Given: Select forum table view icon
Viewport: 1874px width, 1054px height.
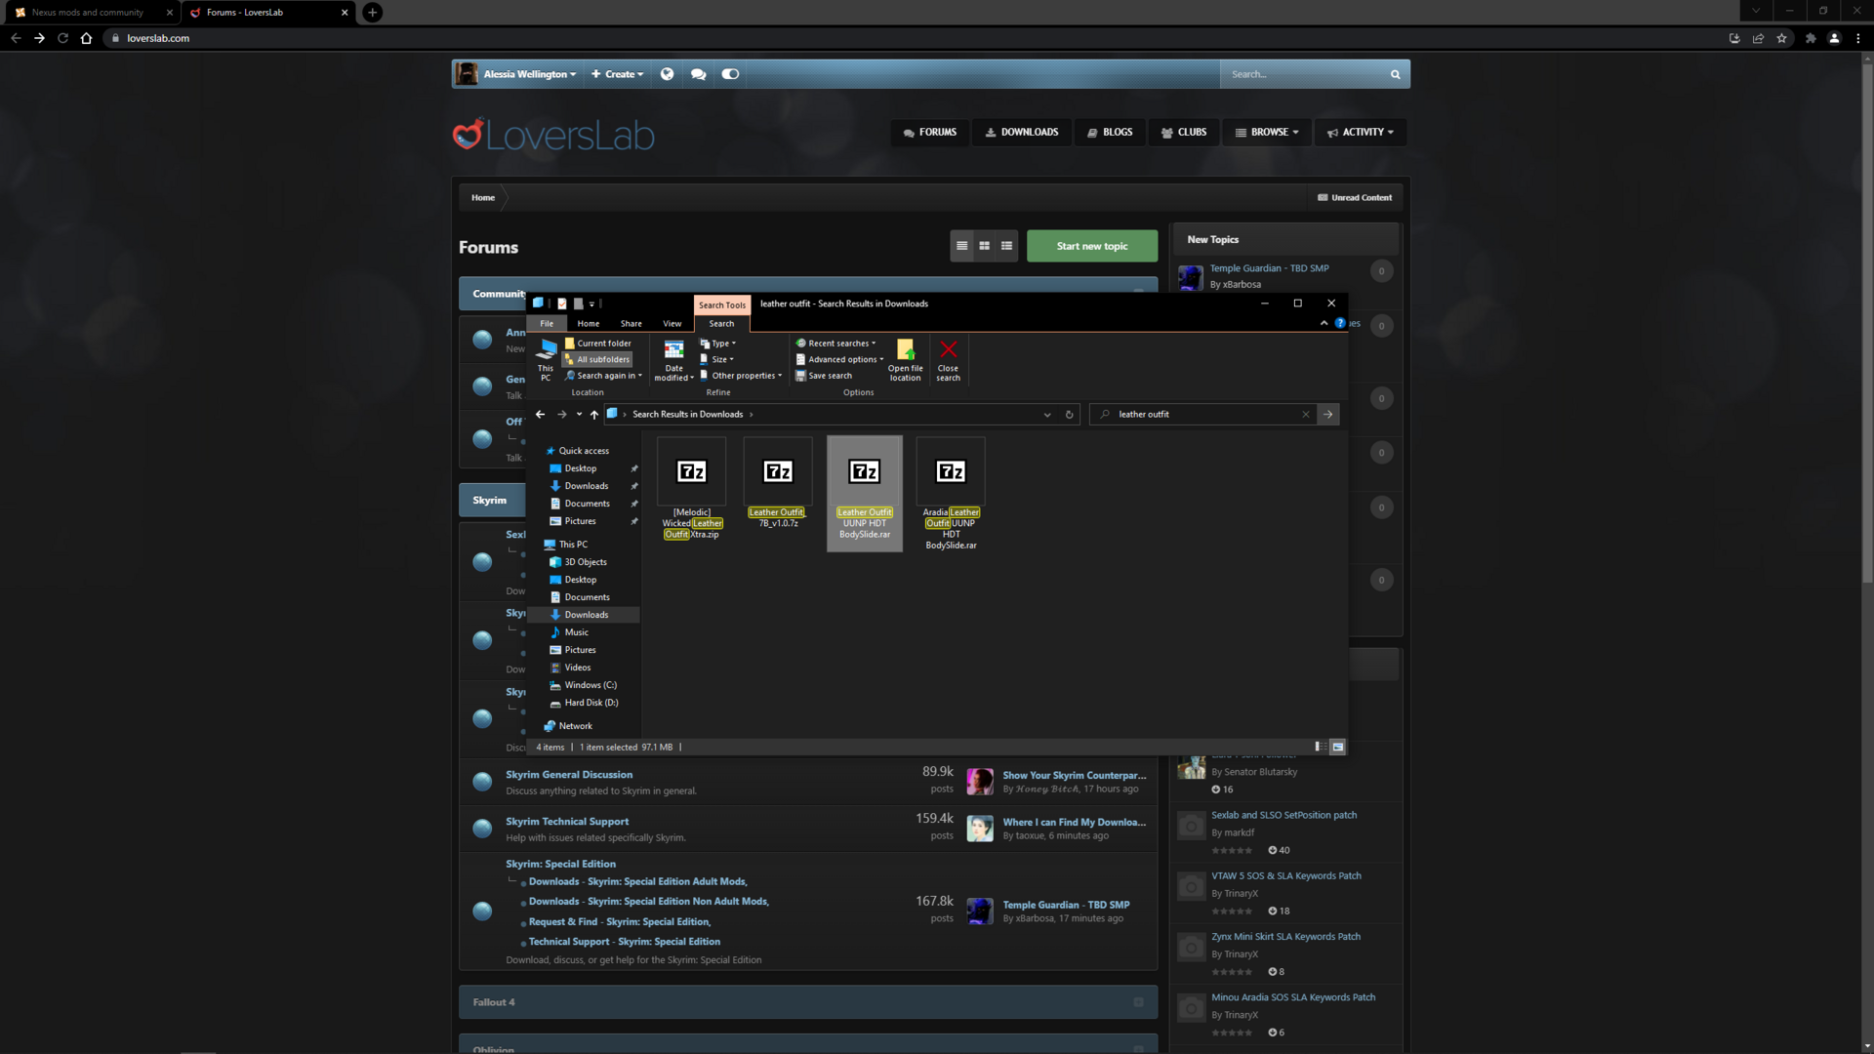Looking at the screenshot, I should click(961, 246).
